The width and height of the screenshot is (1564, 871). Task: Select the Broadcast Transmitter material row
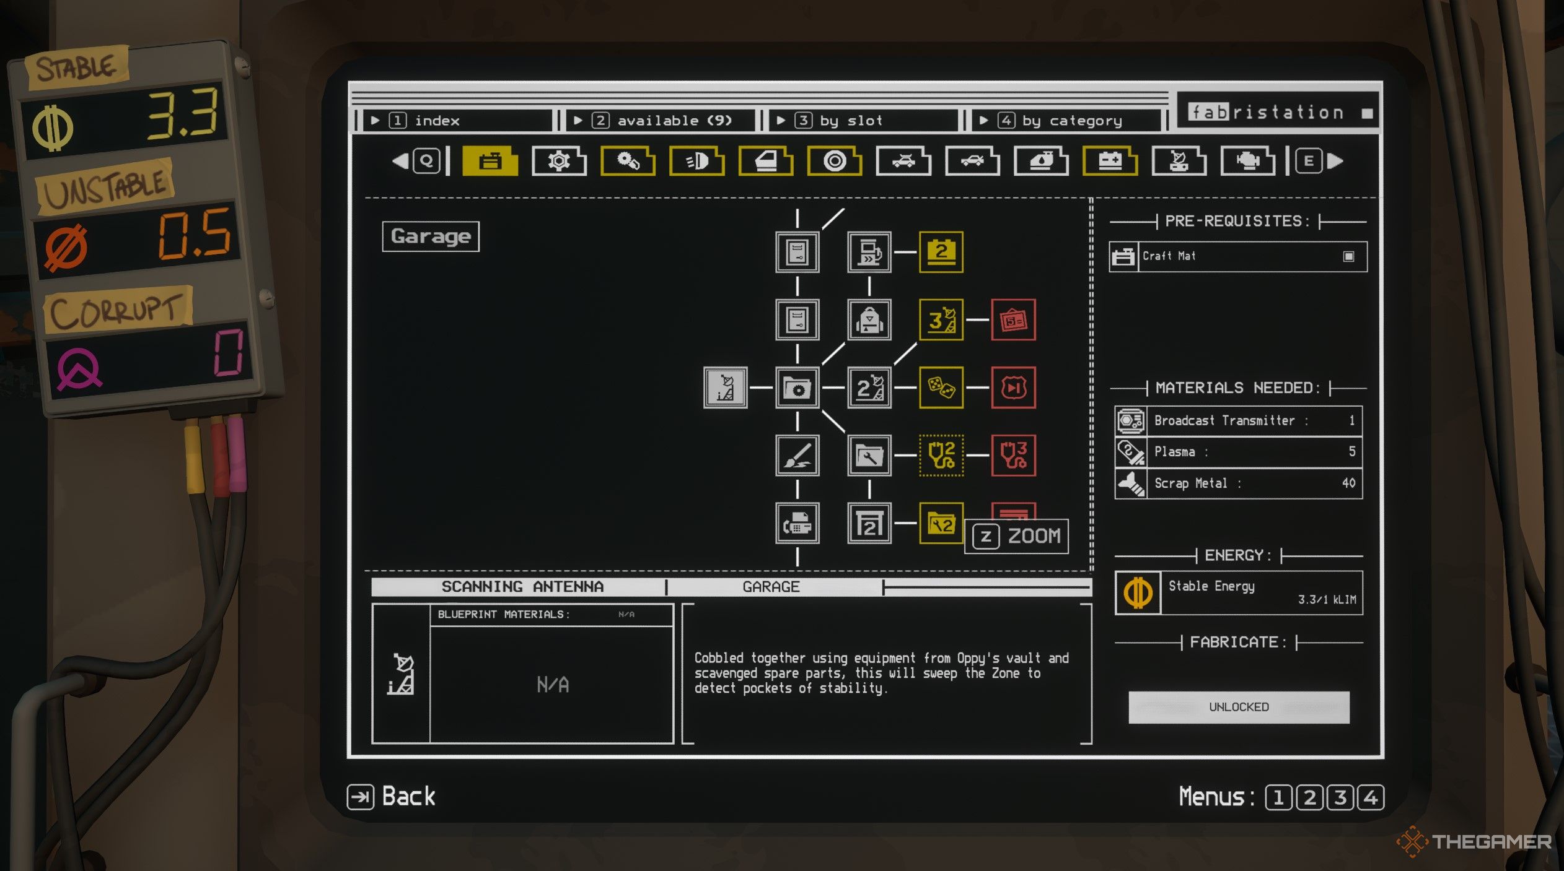tap(1238, 421)
